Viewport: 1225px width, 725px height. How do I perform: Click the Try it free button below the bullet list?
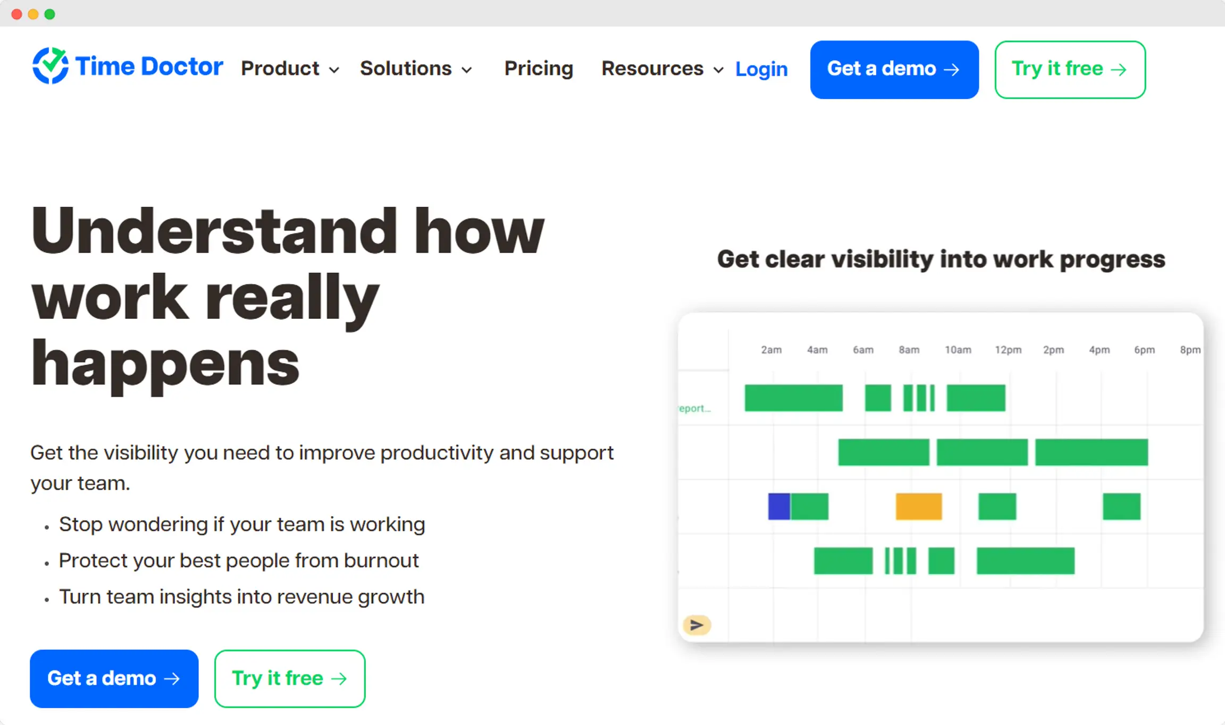289,678
